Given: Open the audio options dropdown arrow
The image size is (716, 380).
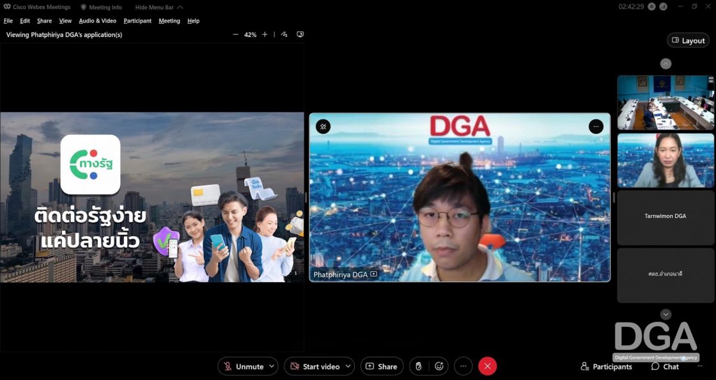Looking at the screenshot, I should point(272,367).
